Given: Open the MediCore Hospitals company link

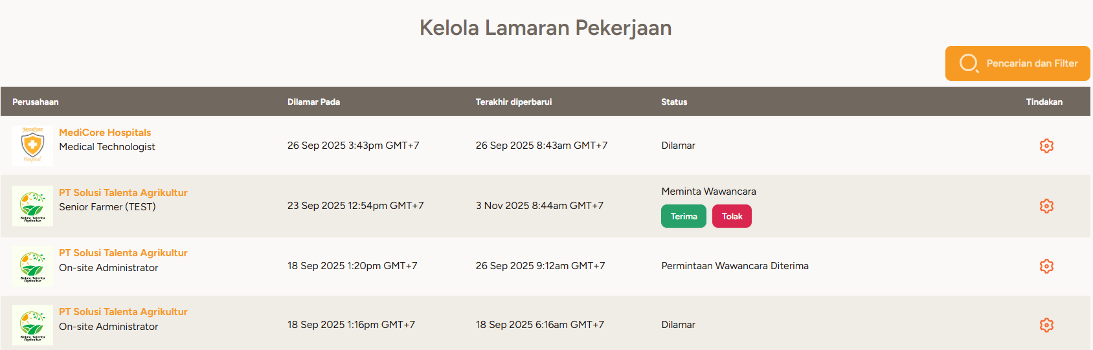Looking at the screenshot, I should [105, 132].
